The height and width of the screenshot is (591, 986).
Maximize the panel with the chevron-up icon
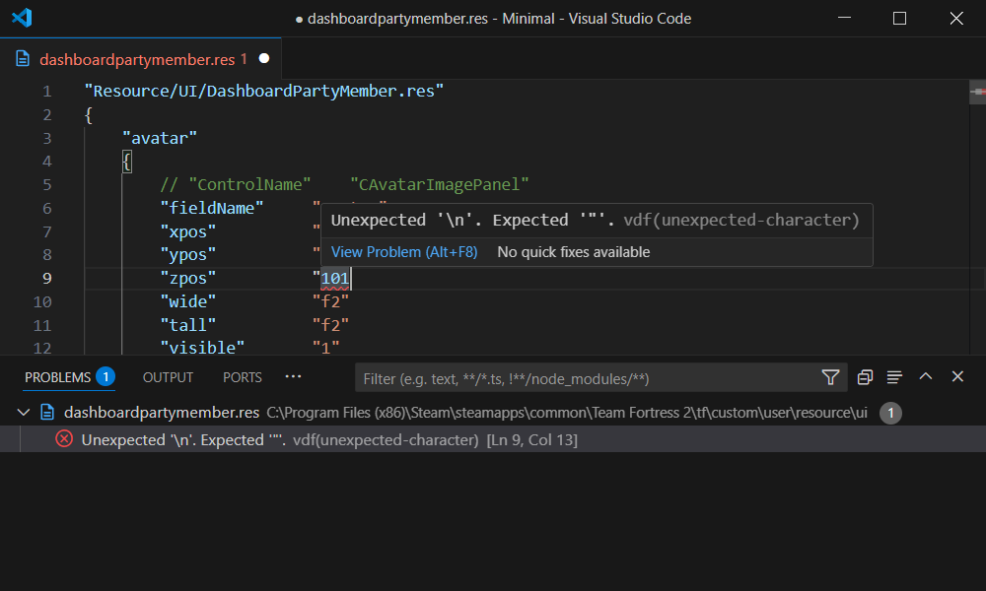tap(926, 376)
